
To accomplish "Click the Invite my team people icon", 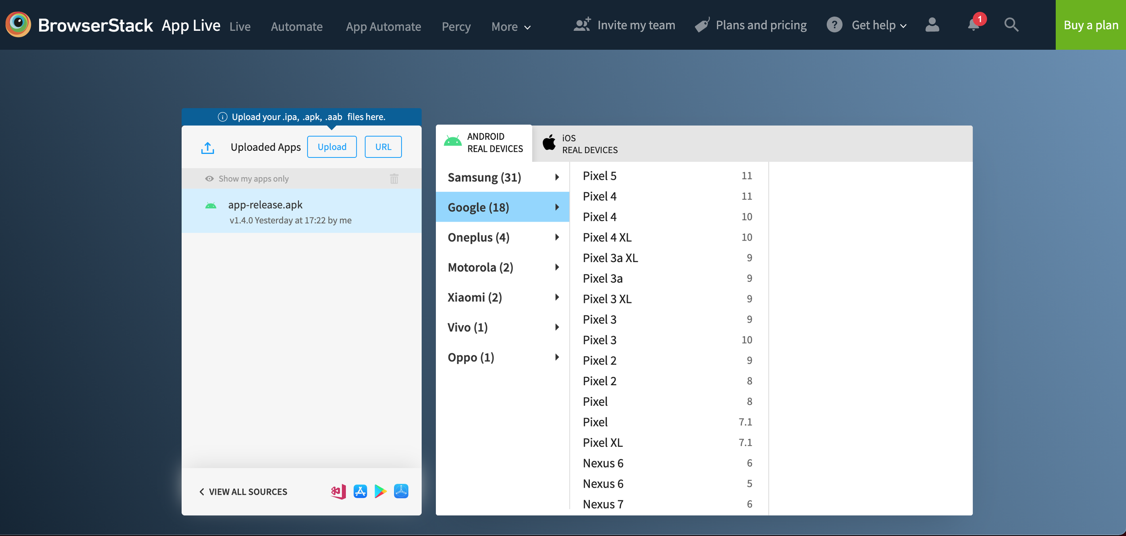I will (582, 25).
